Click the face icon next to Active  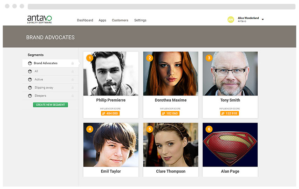pyautogui.click(x=30, y=79)
